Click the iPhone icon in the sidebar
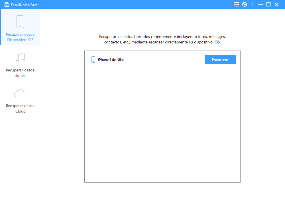Image resolution: width=285 pixels, height=200 pixels. coord(20,22)
